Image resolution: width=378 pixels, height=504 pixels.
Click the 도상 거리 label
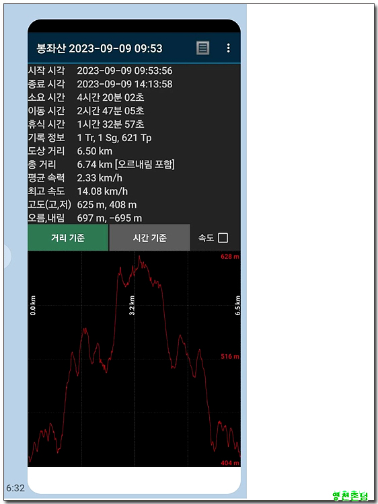(46, 151)
